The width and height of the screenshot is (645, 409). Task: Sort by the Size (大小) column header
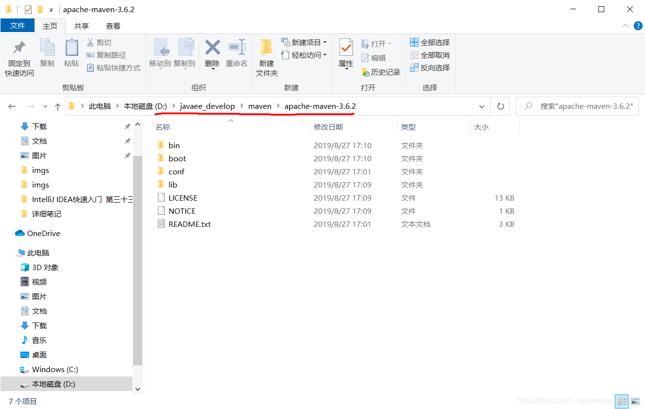[481, 127]
